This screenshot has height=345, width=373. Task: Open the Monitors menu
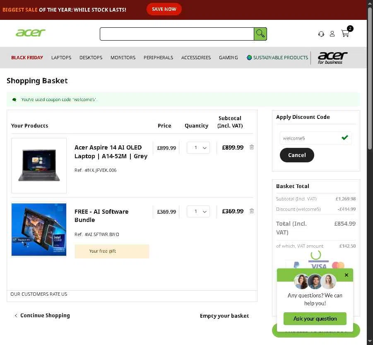coord(123,58)
